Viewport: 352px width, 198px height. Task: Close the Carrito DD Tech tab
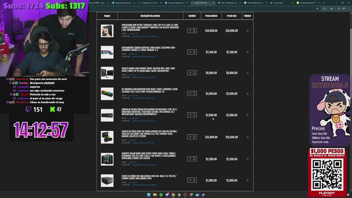[x=213, y=3]
